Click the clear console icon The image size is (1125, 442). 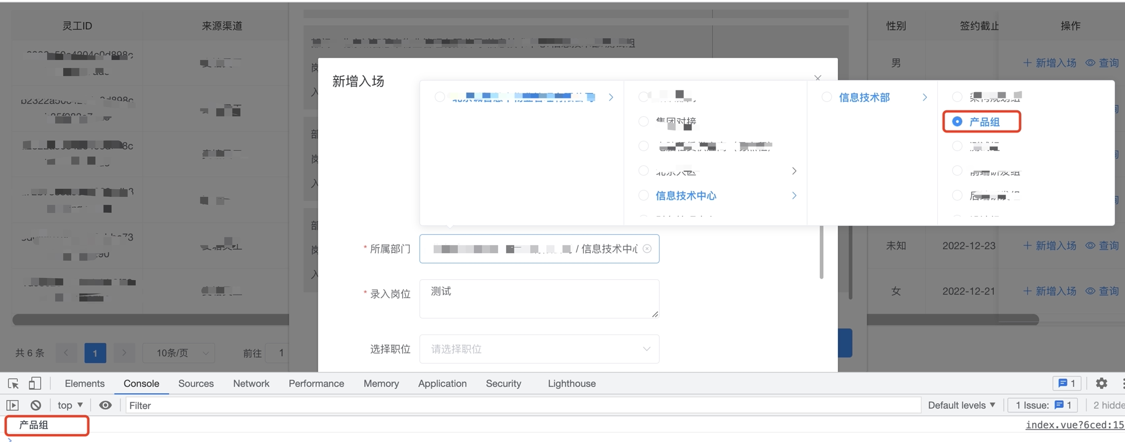pyautogui.click(x=36, y=405)
